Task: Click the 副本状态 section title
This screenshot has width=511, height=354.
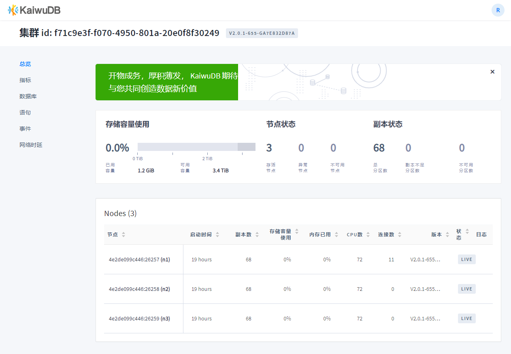Action: [x=388, y=124]
